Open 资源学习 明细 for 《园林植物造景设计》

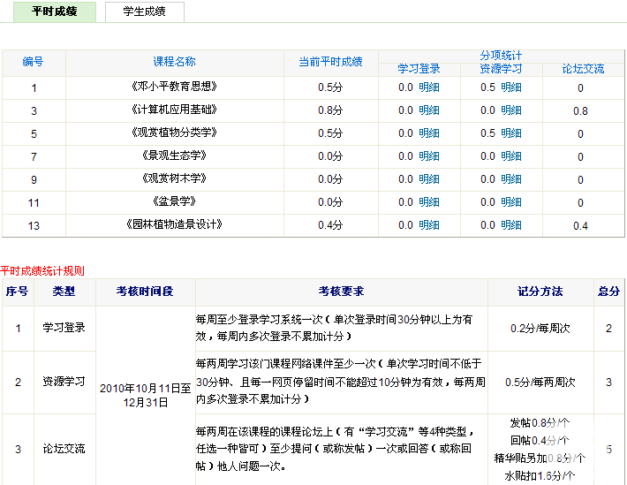[511, 225]
